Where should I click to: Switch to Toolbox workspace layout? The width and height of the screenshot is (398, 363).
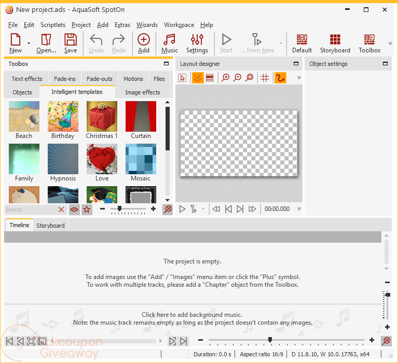point(369,43)
